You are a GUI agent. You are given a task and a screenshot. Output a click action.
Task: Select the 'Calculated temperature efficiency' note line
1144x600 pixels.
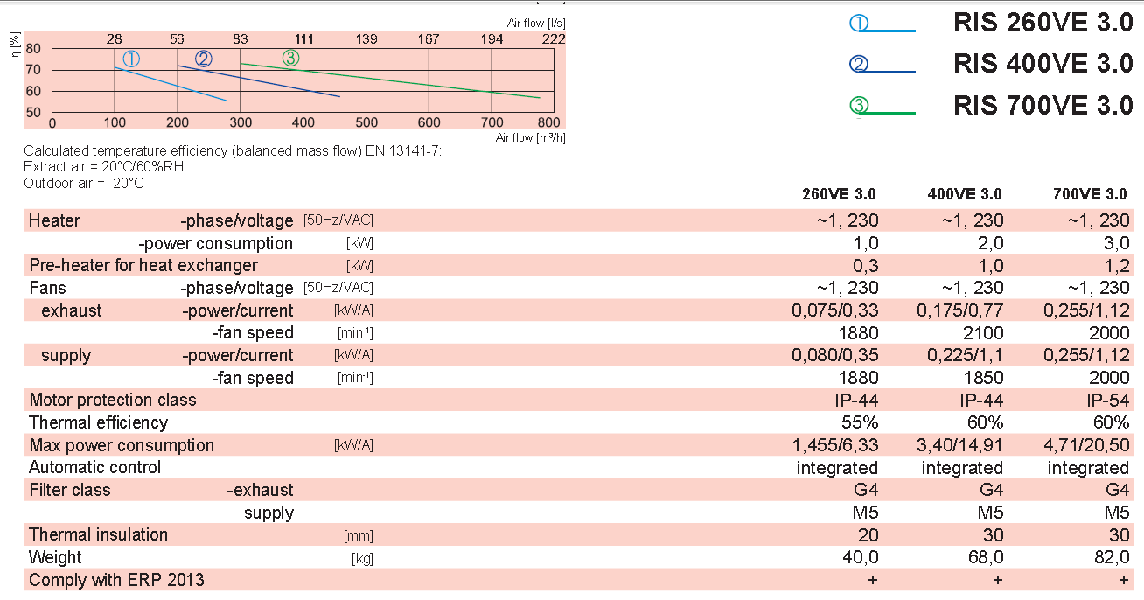tap(233, 151)
